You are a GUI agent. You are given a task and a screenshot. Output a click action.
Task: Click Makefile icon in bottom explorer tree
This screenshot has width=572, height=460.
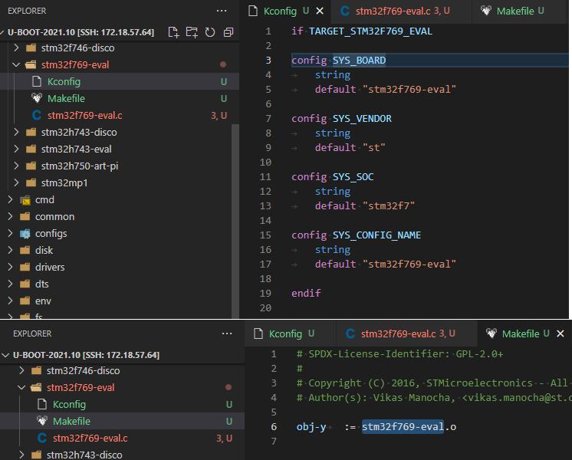(42, 421)
